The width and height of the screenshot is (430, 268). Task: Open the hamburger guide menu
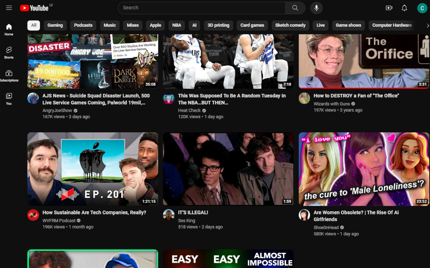point(9,8)
